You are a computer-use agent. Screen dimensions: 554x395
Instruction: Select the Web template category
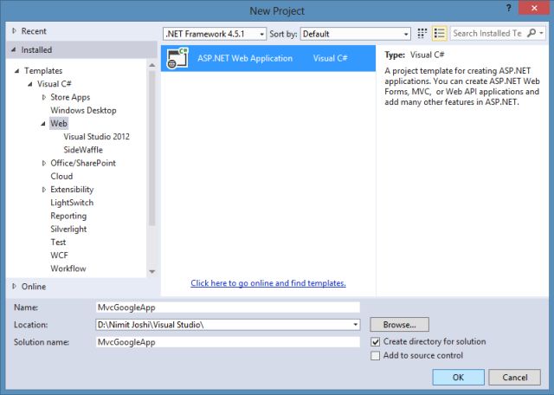pyautogui.click(x=59, y=123)
